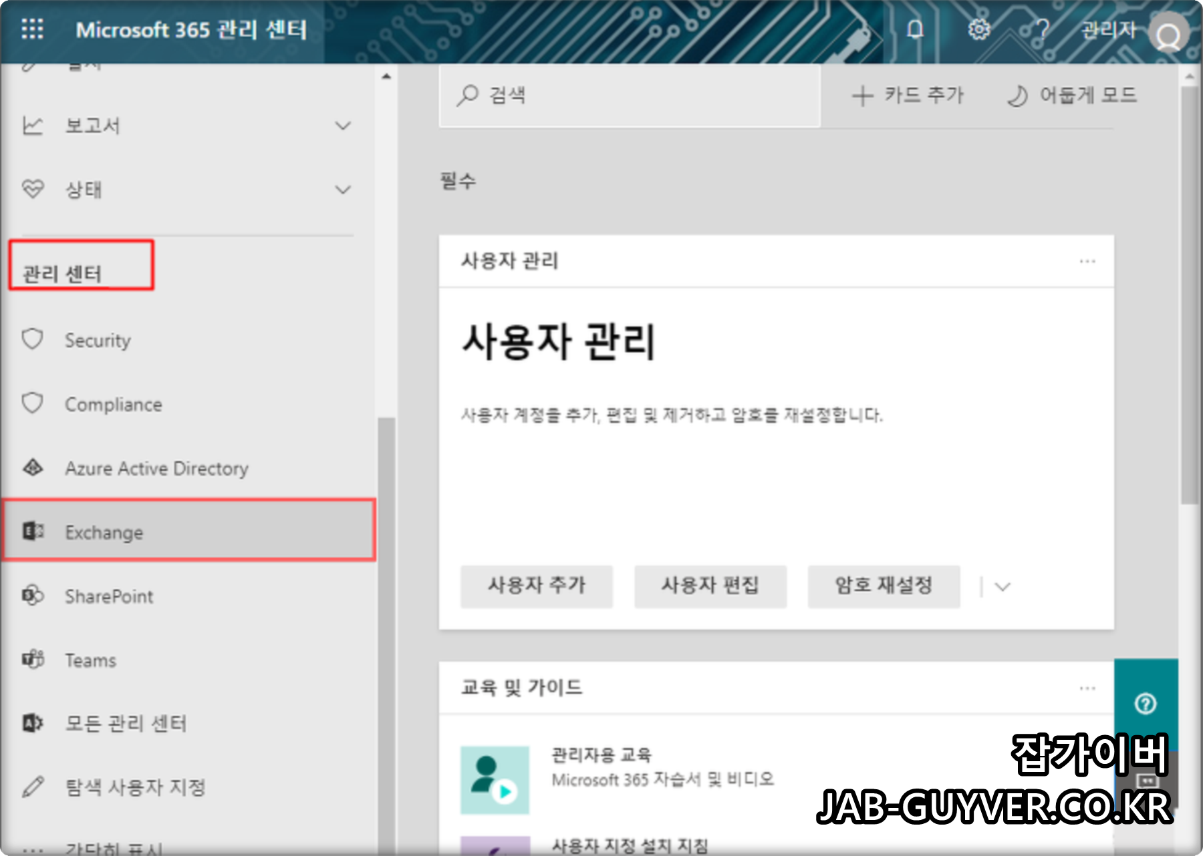Open 교육 및 가이드 card more options
Screen dimensions: 1203x856
coord(1087,688)
